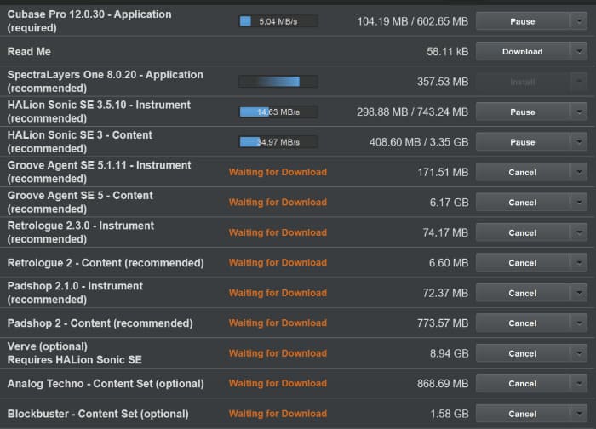Screen dimensions: 596x429
Task: Pause the Cubase Pro 12.0.30 download
Action: (x=523, y=21)
